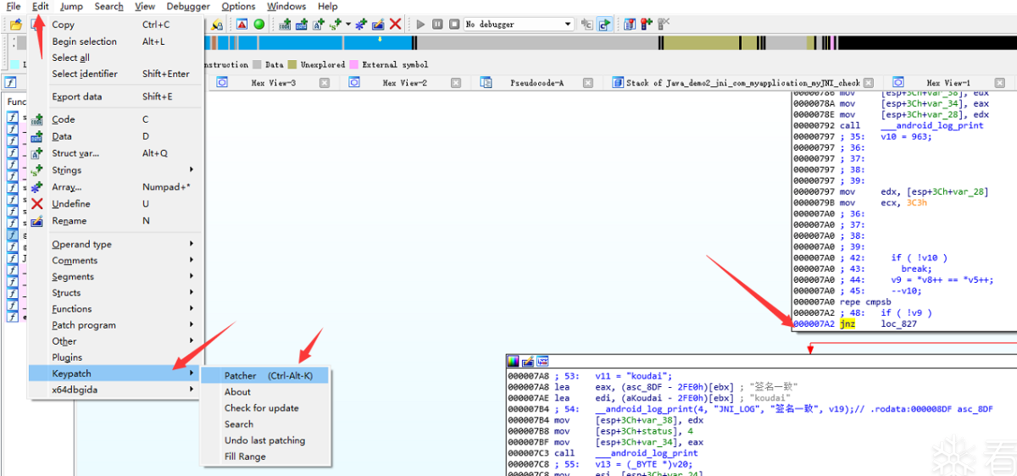Click About in the Keypatch submenu

[x=265, y=392]
